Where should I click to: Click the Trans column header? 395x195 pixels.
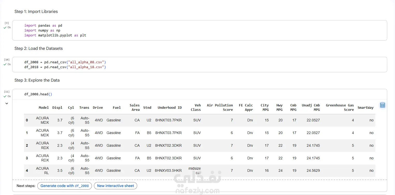84,108
